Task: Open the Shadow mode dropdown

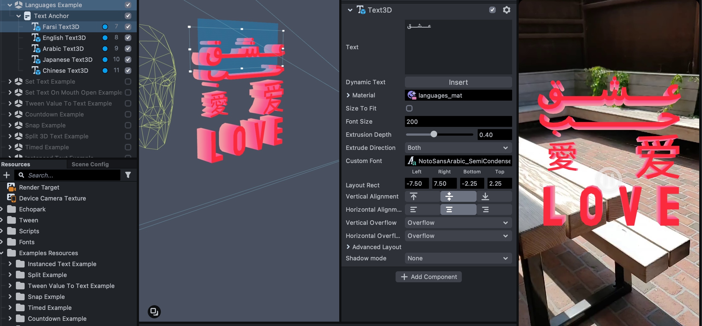Action: coord(458,258)
